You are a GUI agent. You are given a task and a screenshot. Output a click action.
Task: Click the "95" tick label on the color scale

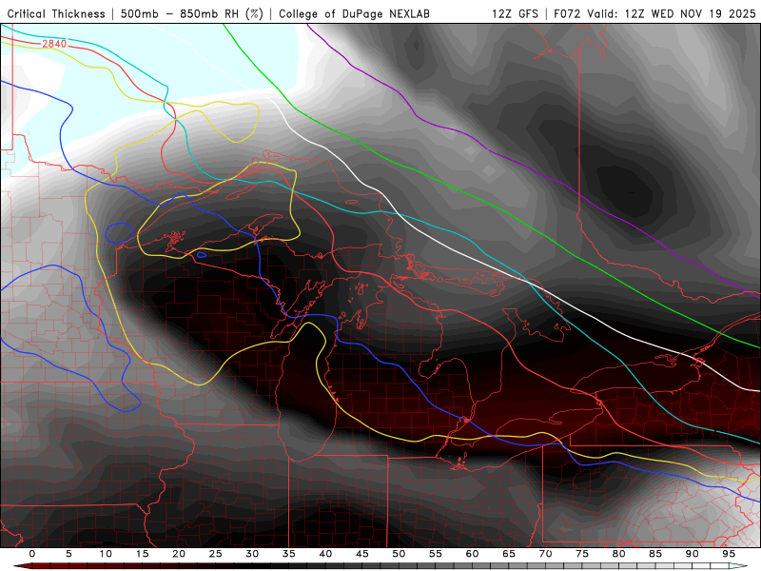729,554
